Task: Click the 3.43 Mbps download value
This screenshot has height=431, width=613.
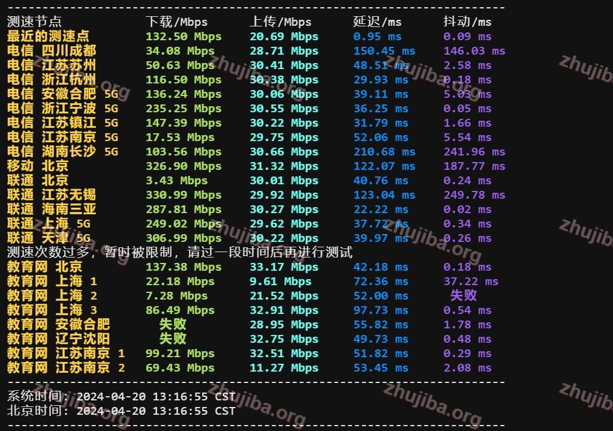Action: pyautogui.click(x=176, y=180)
